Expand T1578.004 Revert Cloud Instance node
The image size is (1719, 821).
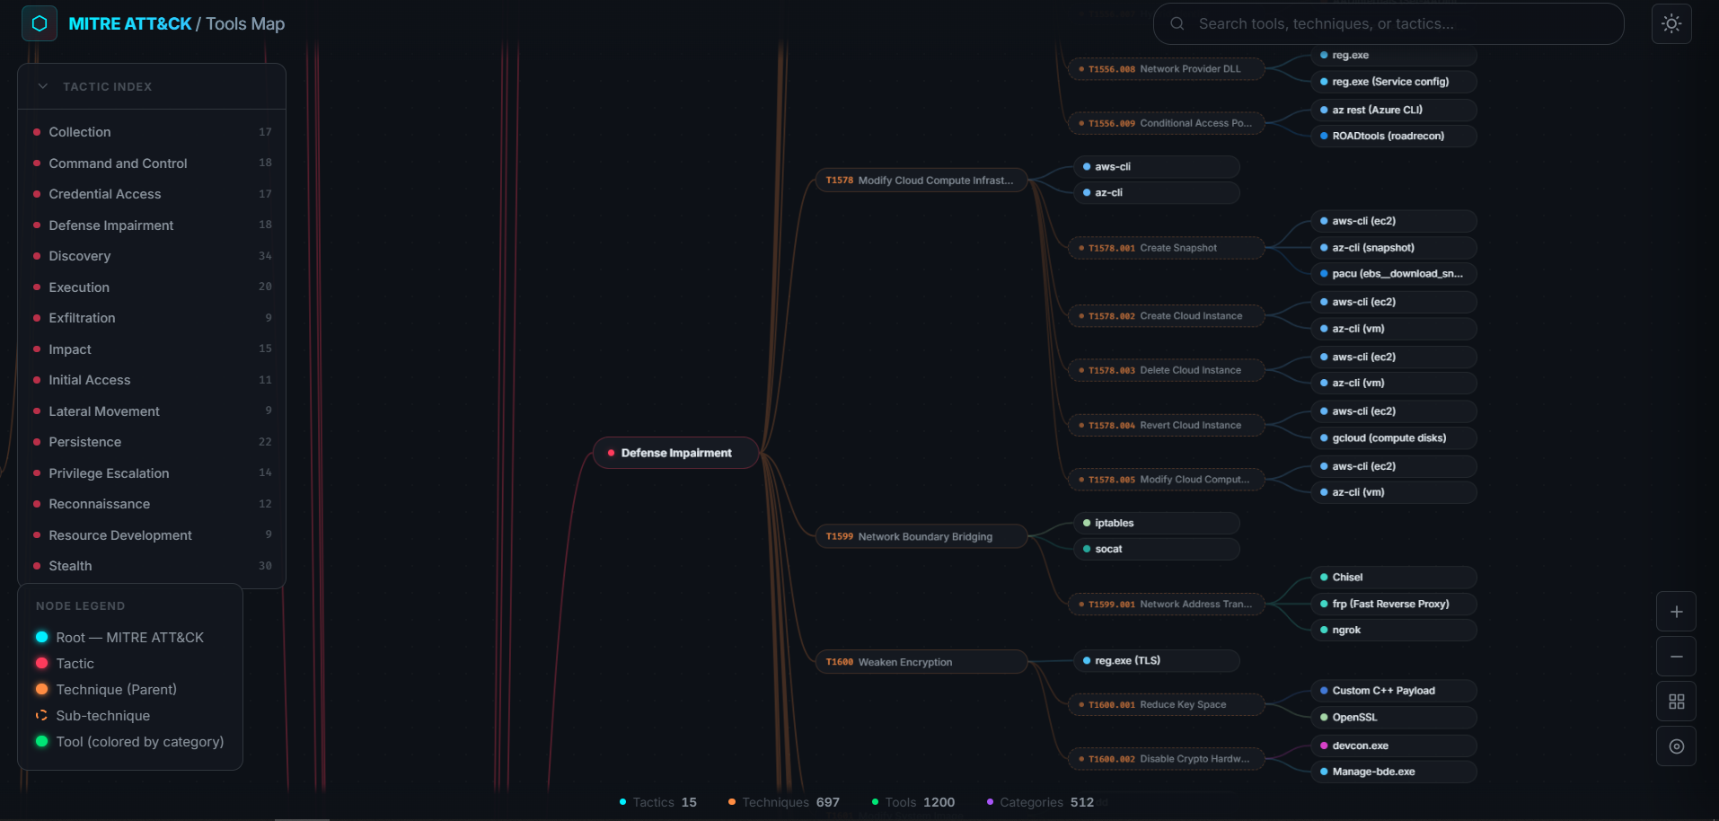(1166, 426)
